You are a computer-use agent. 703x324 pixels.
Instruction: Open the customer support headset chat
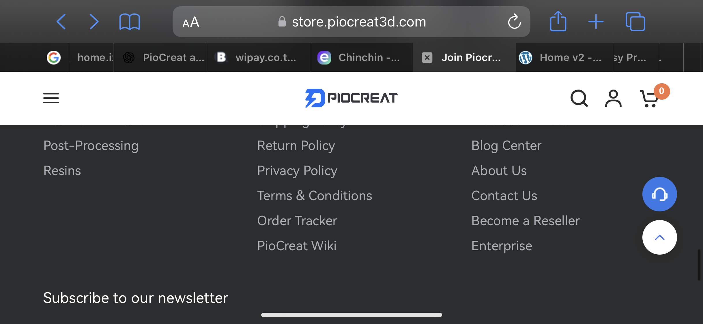click(x=659, y=194)
